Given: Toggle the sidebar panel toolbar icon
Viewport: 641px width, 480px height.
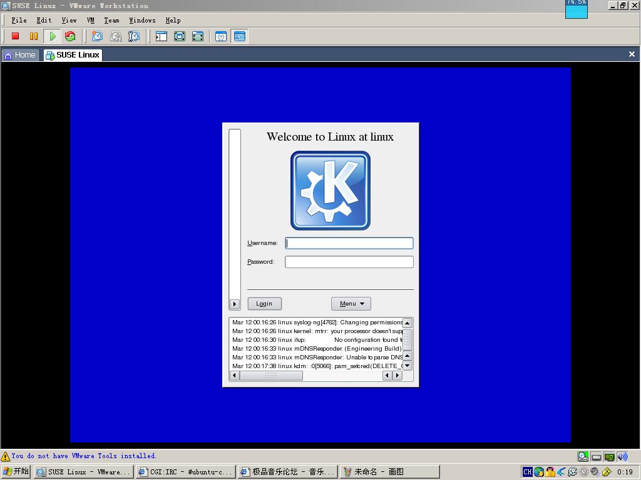Looking at the screenshot, I should point(162,36).
